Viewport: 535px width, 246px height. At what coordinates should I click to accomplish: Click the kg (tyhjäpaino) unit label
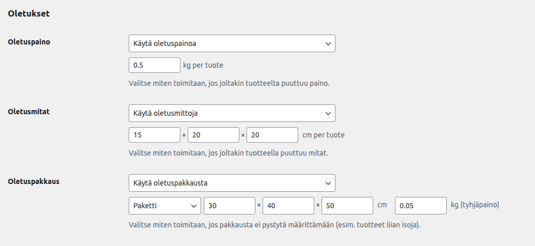475,205
